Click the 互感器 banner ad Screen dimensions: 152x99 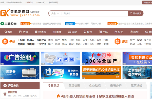[x=61, y=58]
